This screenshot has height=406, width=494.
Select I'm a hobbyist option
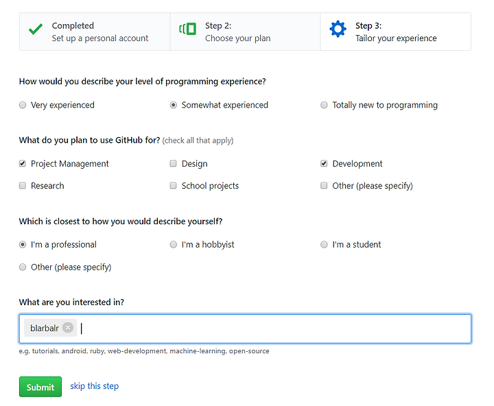point(174,244)
